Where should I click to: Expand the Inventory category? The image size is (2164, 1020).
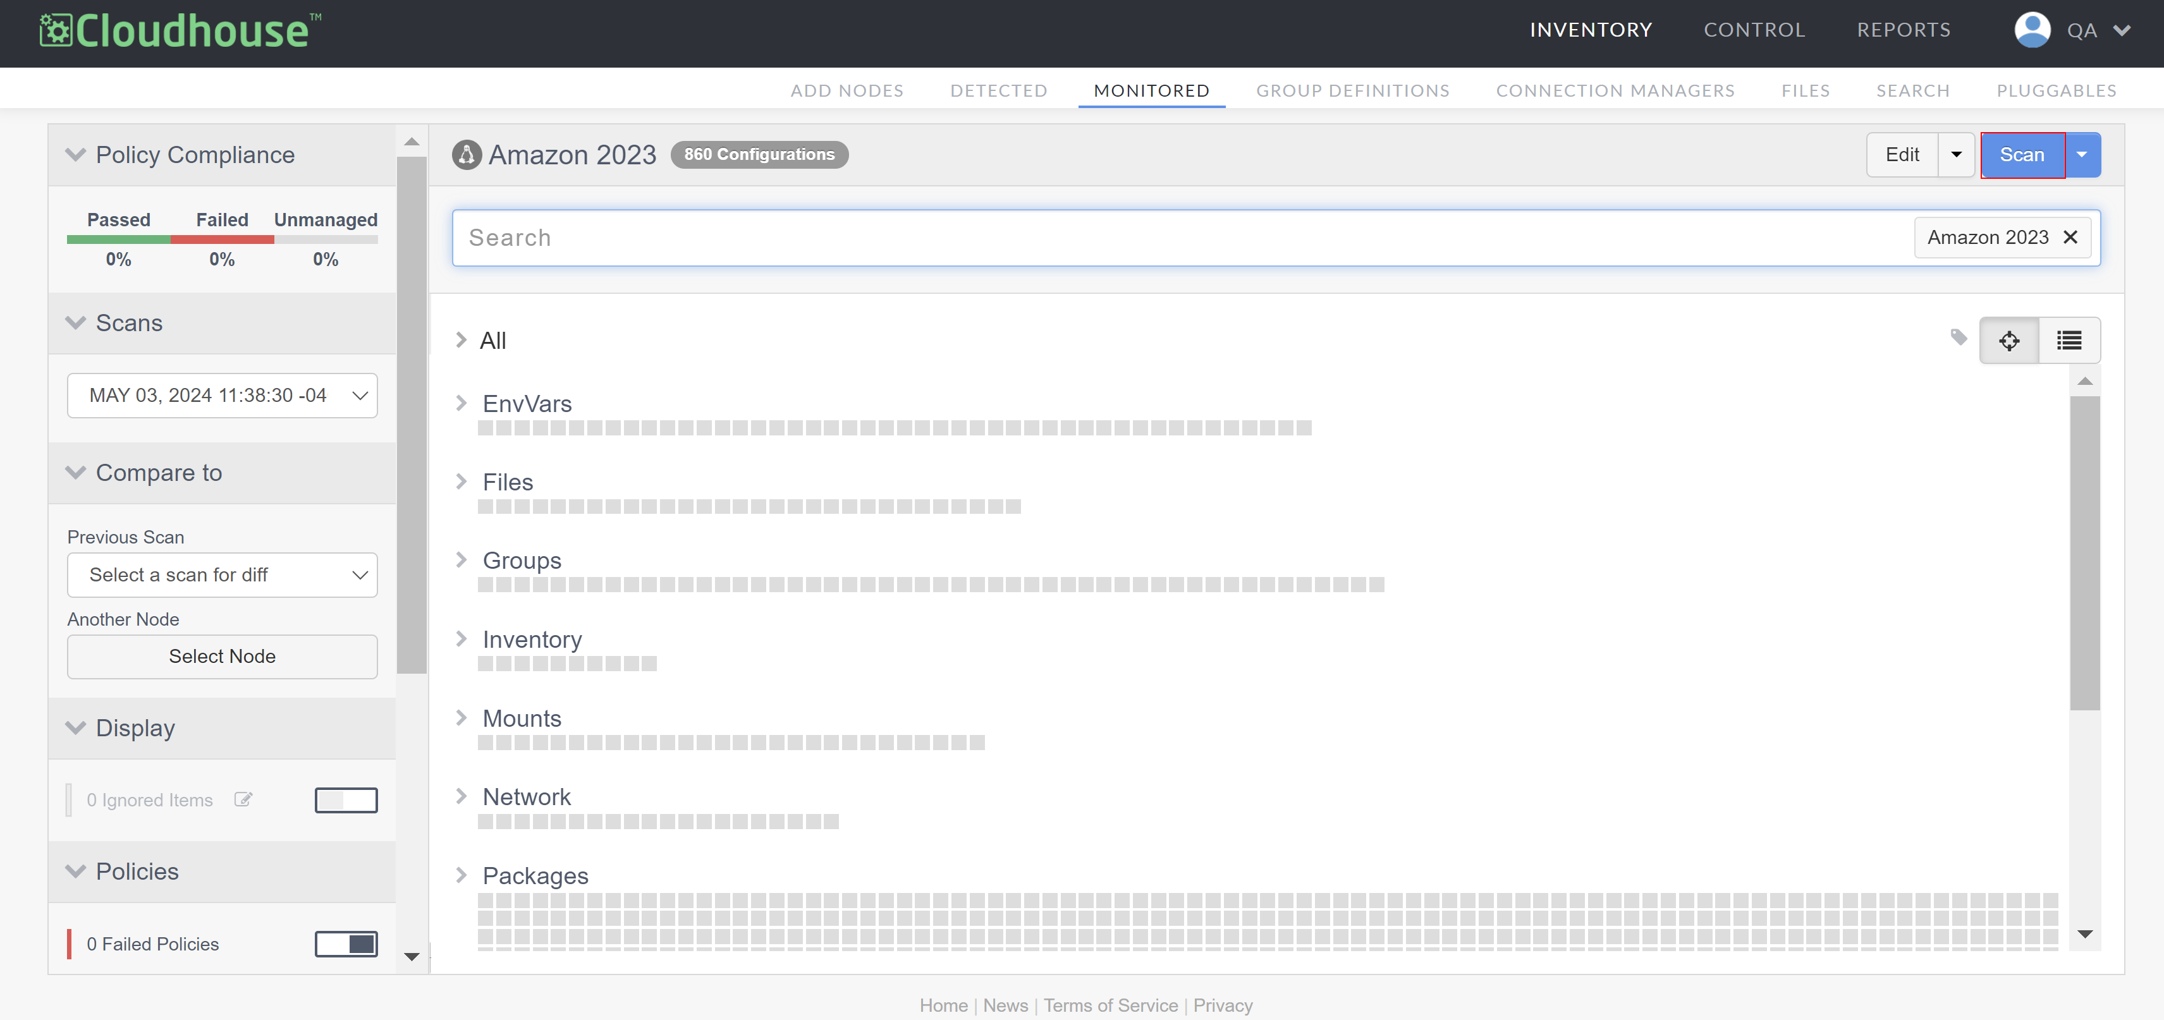click(462, 639)
